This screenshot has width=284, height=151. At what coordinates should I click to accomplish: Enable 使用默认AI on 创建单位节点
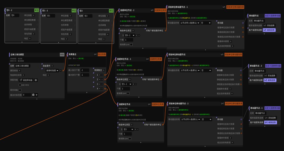pos(130,138)
